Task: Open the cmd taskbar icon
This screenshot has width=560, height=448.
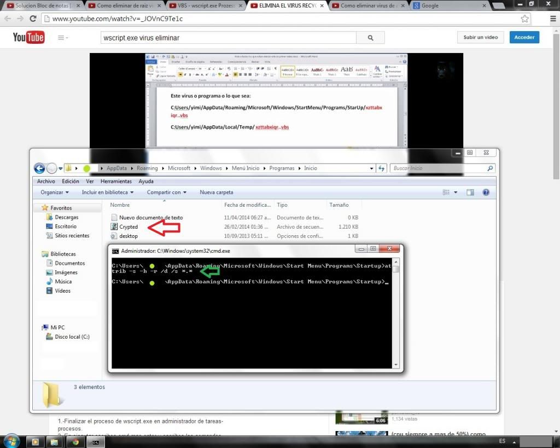Action: [x=96, y=442]
